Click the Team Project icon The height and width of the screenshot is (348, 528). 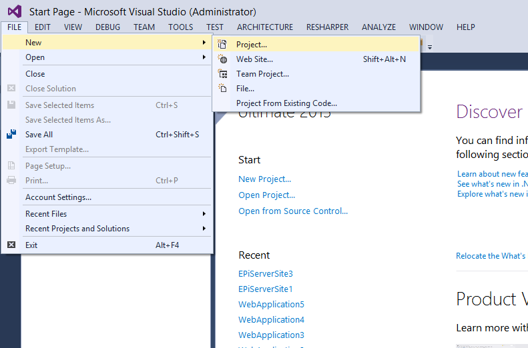[223, 74]
